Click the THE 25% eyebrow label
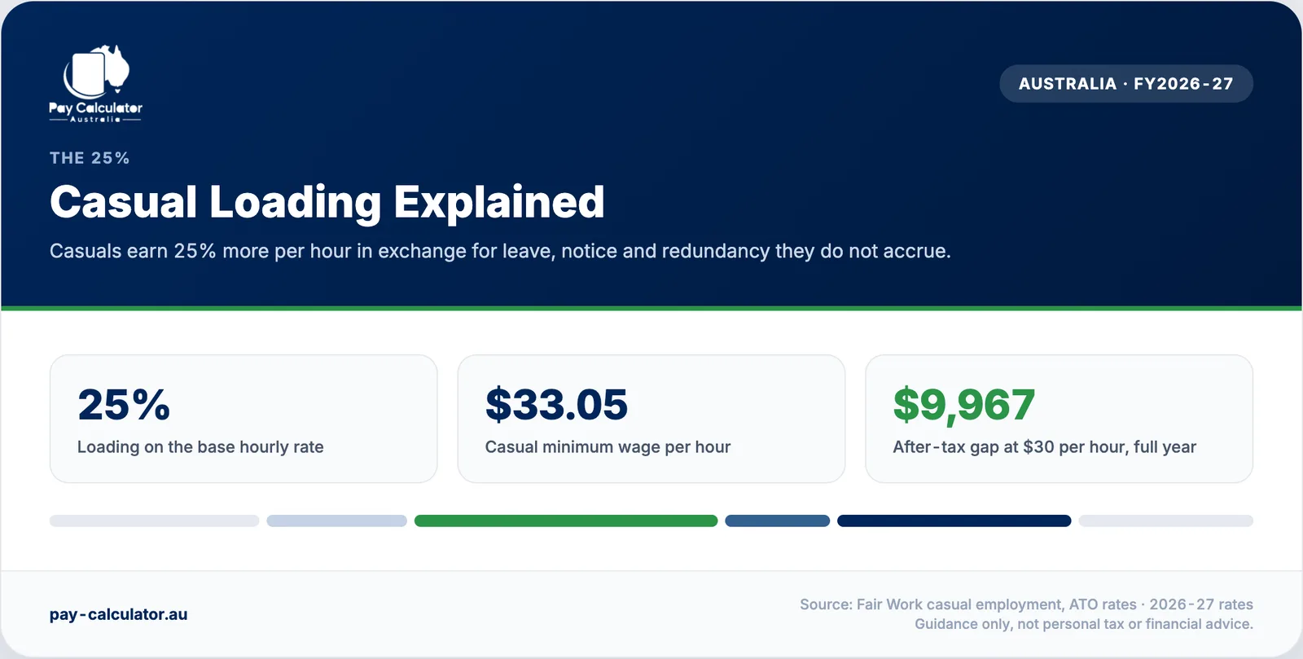Viewport: 1303px width, 659px height. [90, 158]
